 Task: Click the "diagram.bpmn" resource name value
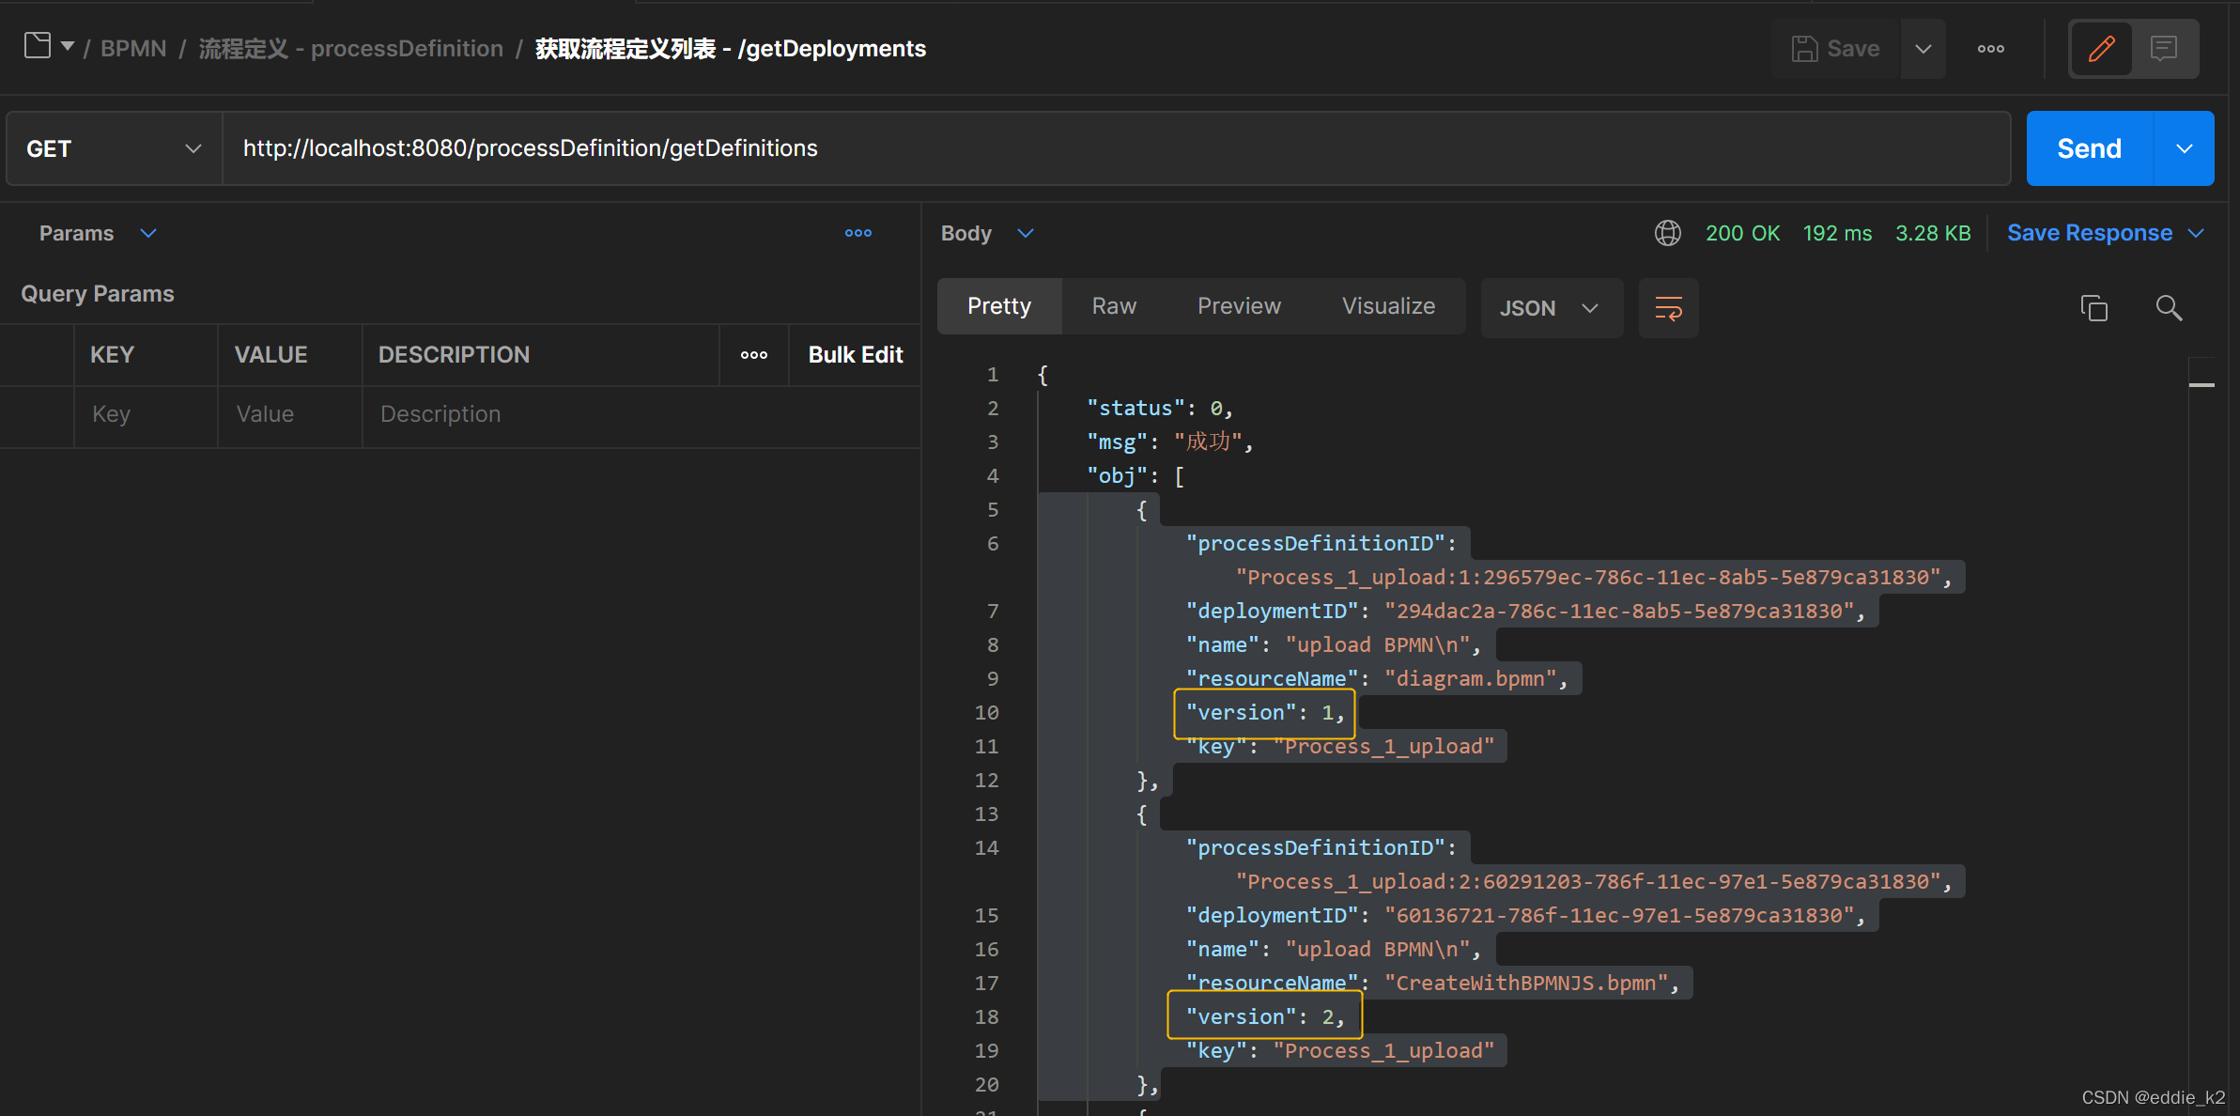tap(1471, 679)
